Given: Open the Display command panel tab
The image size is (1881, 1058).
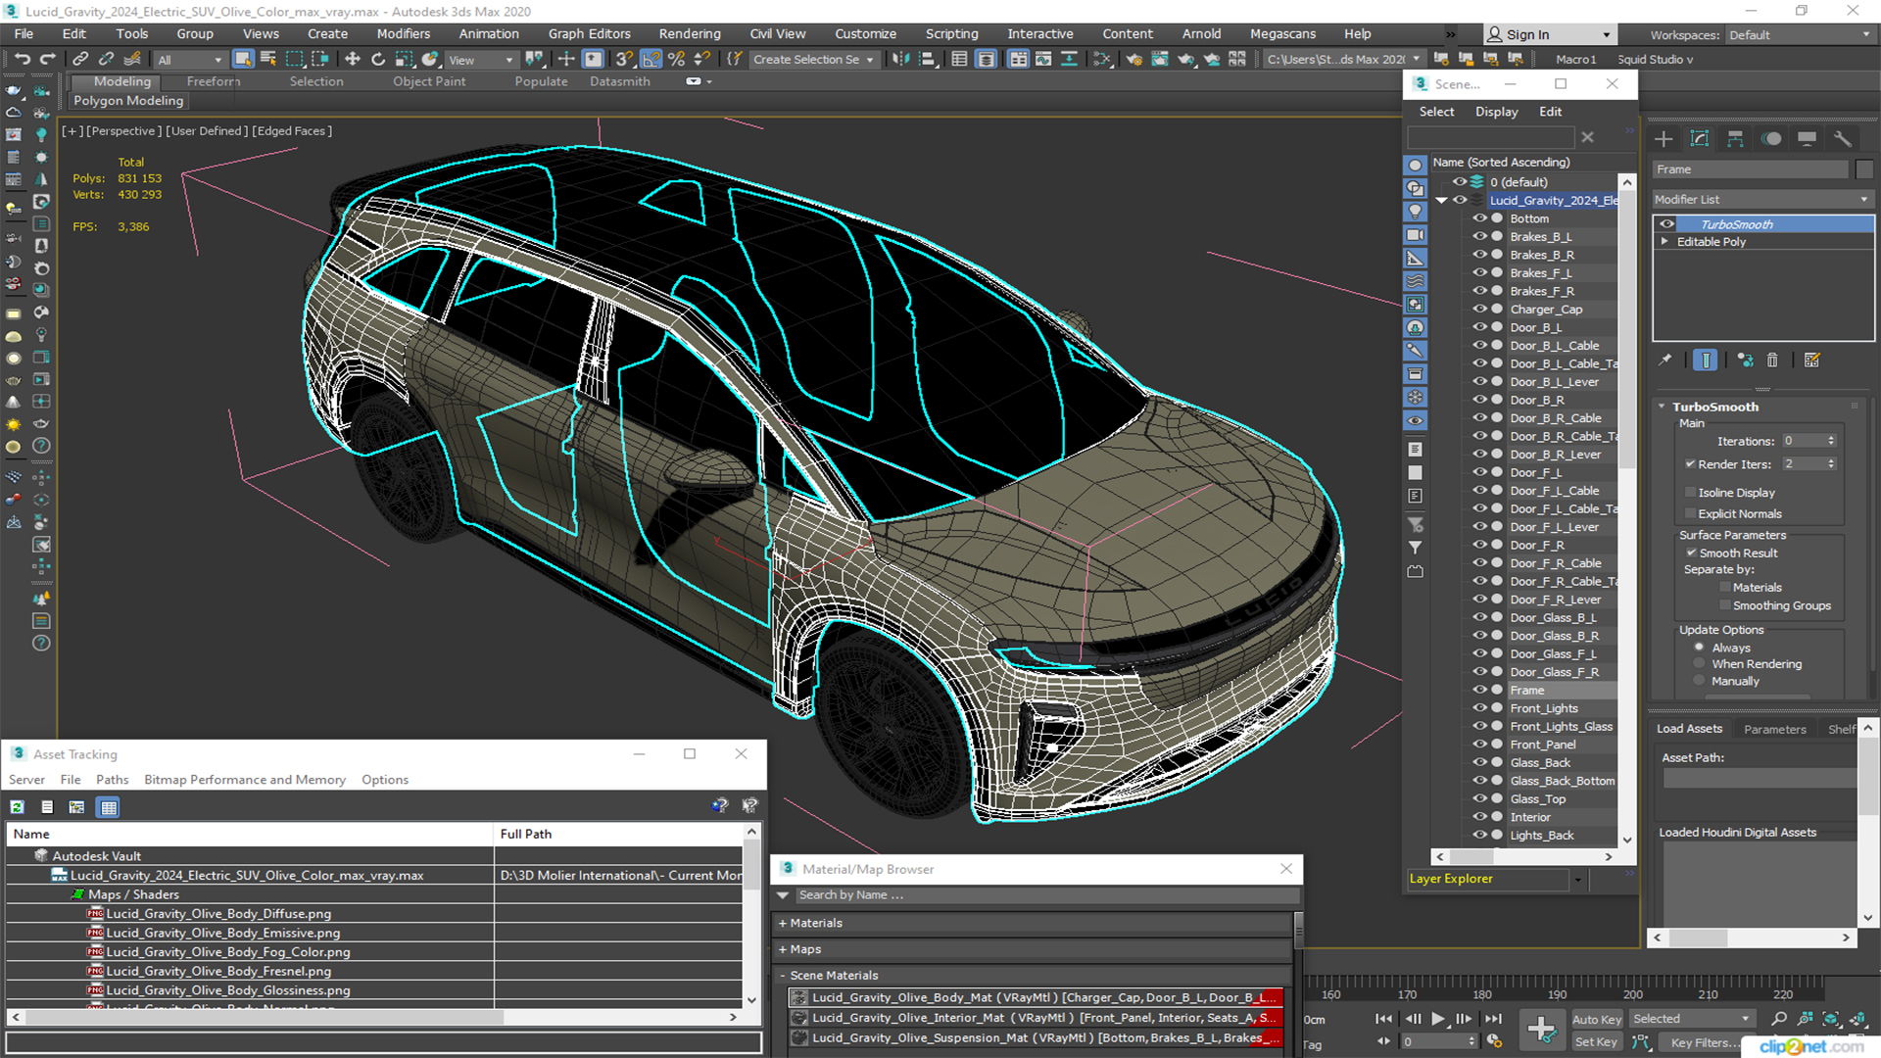Looking at the screenshot, I should coord(1808,139).
